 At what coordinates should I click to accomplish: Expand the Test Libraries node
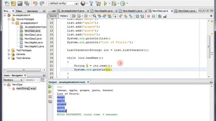[x=9, y=58]
